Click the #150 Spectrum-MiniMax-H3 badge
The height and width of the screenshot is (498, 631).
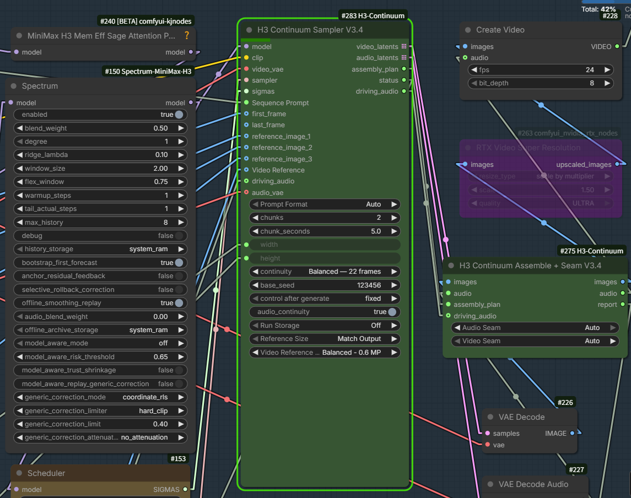148,71
